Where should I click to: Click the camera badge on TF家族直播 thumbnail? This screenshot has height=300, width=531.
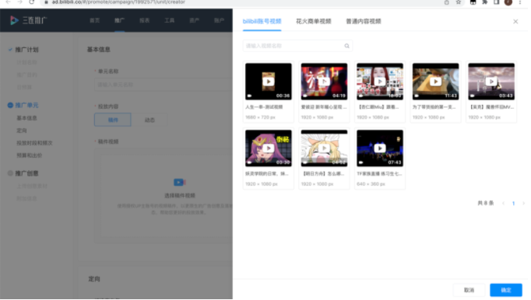[x=361, y=162]
